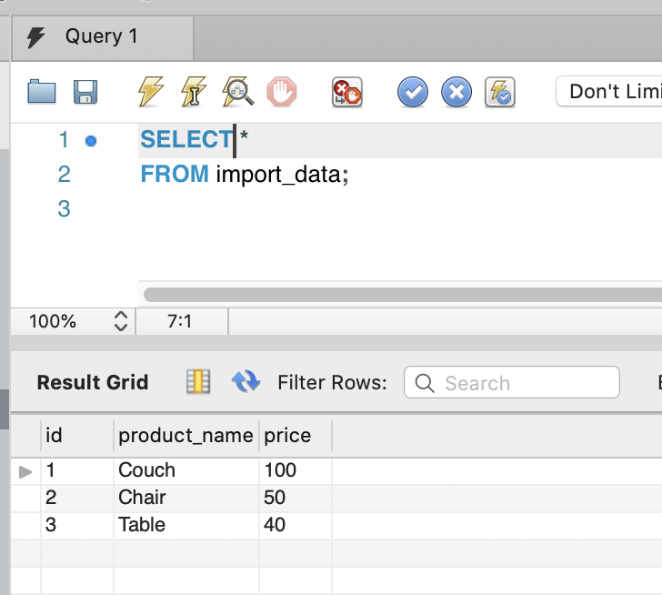Change the 100% zoom level stepper

120,321
